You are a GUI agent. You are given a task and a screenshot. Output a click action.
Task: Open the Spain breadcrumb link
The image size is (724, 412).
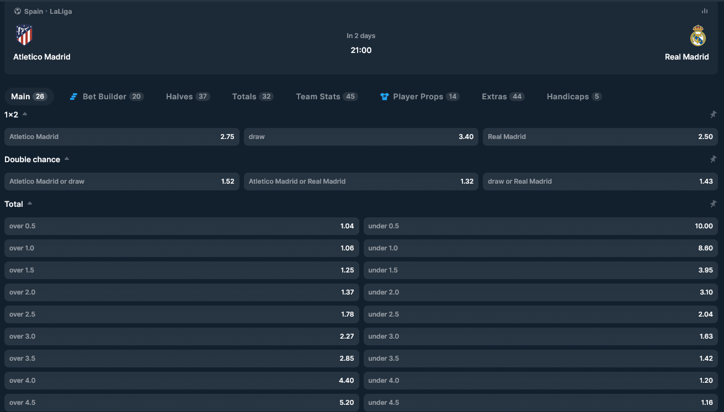pos(34,11)
